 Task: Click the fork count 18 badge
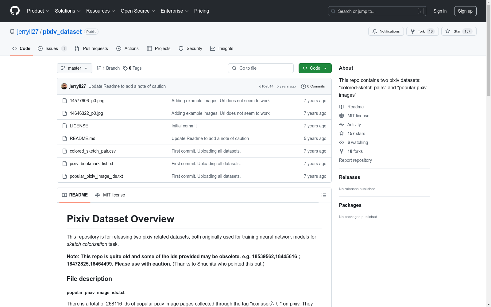431,31
